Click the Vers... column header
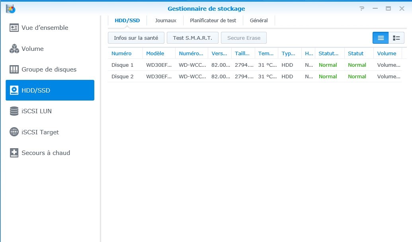412x242 pixels. (220, 54)
